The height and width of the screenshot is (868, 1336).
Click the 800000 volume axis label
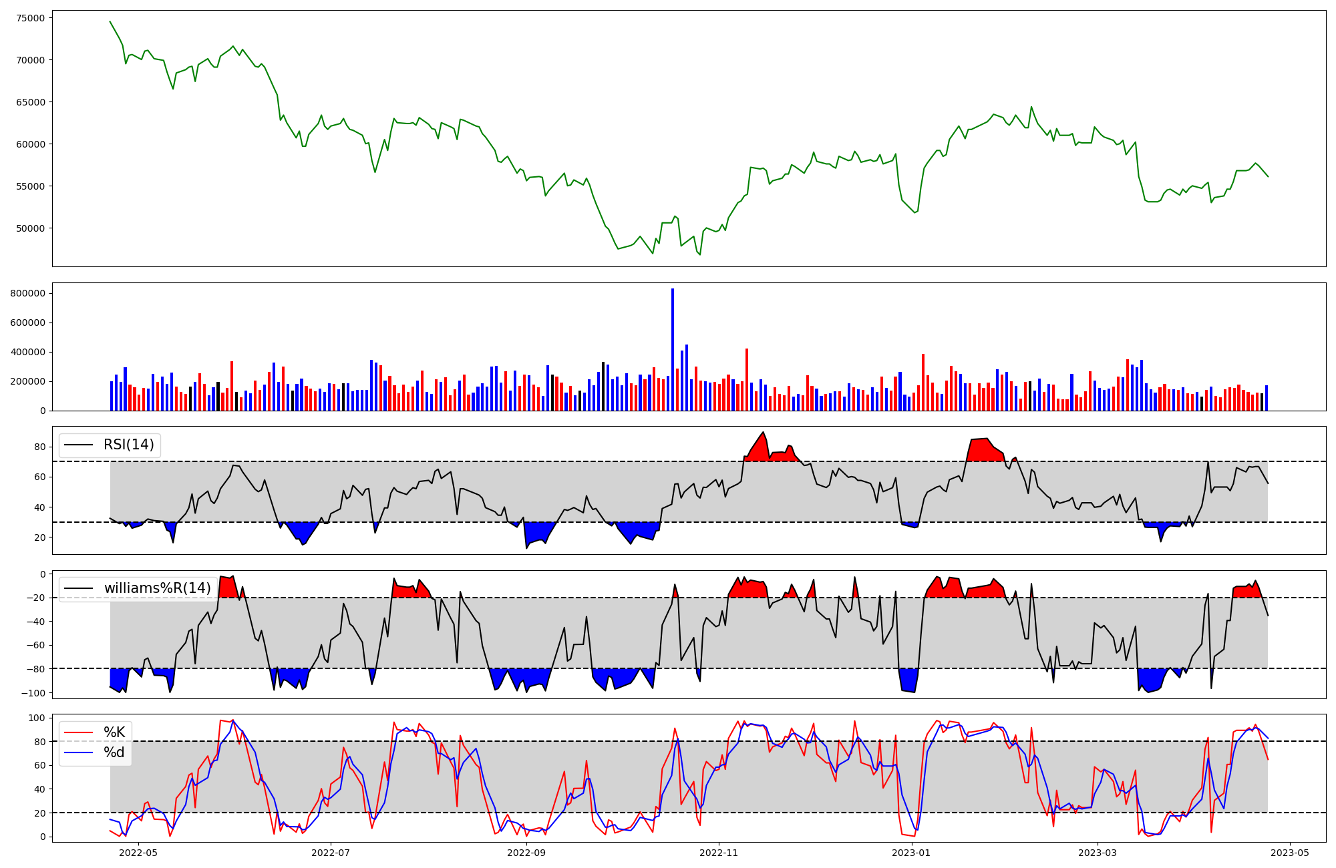tap(28, 293)
